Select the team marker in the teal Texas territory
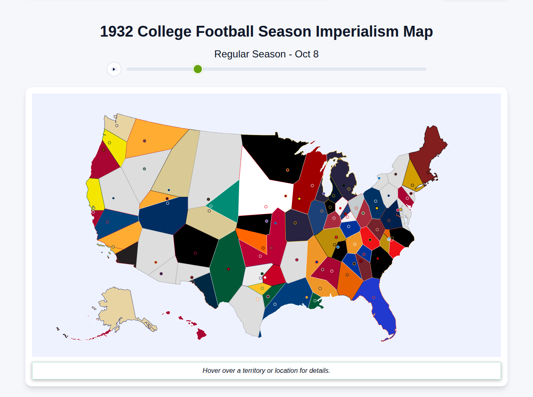The height and width of the screenshot is (397, 533). pos(228,269)
